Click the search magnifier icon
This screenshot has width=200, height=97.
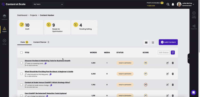pos(168,4)
